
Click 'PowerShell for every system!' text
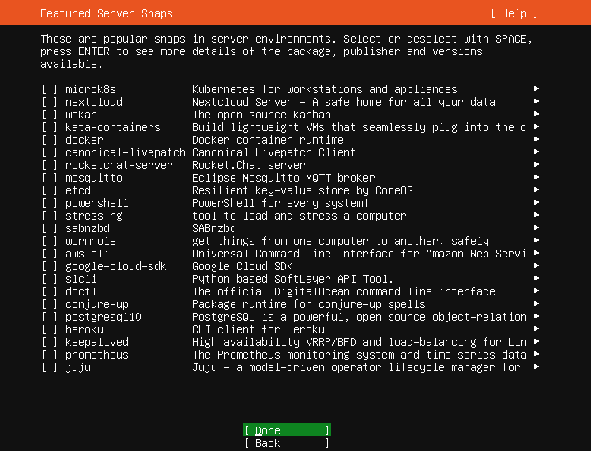point(280,203)
